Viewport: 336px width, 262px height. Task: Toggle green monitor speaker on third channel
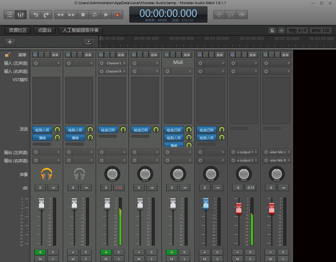106,252
